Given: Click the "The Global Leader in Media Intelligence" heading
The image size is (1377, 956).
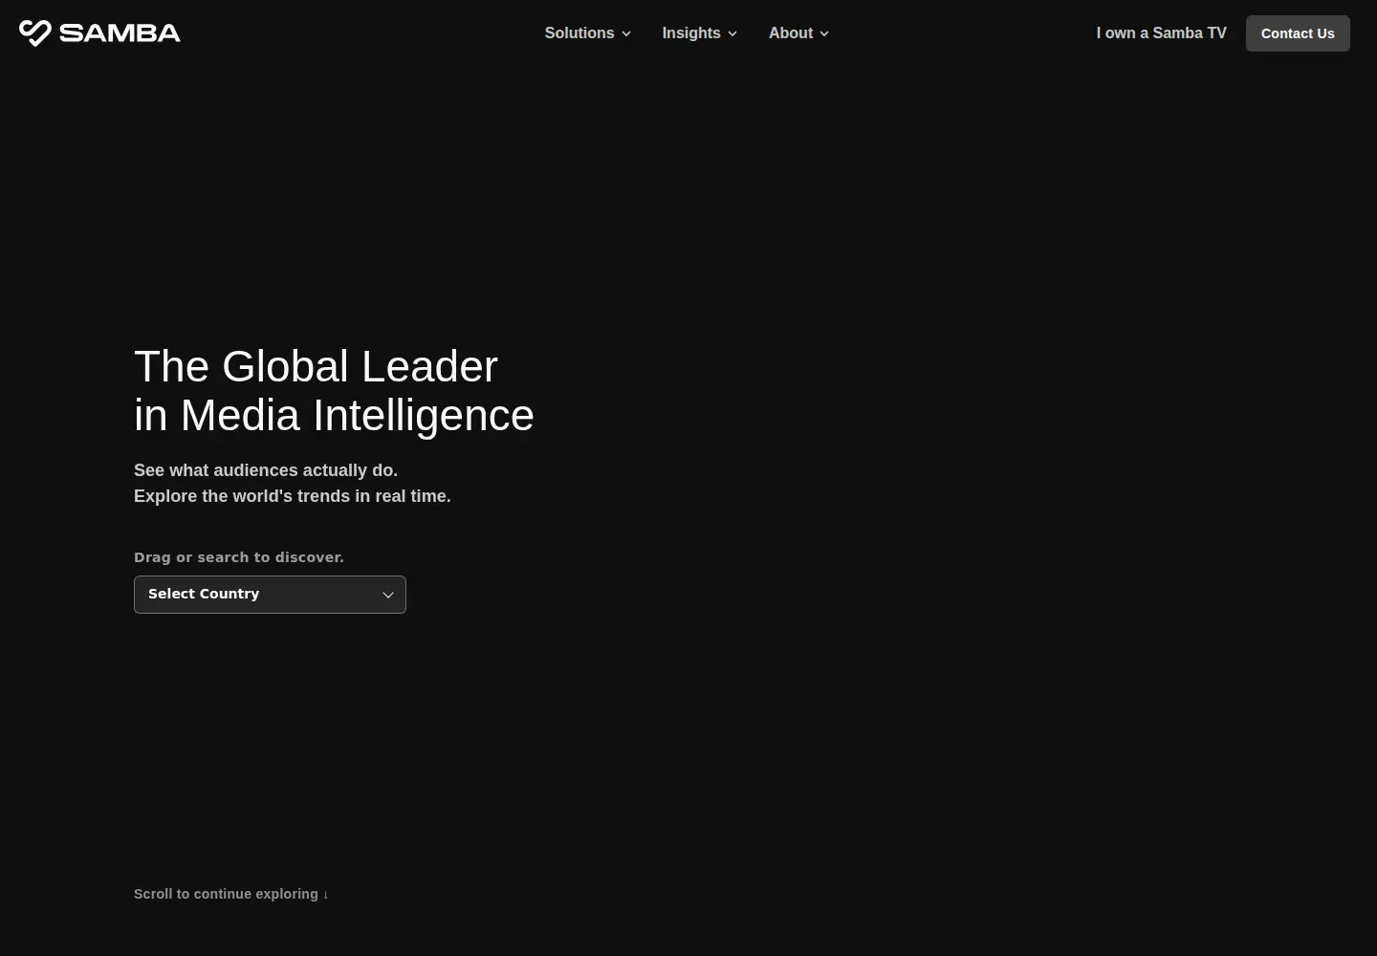Looking at the screenshot, I should coord(334,391).
